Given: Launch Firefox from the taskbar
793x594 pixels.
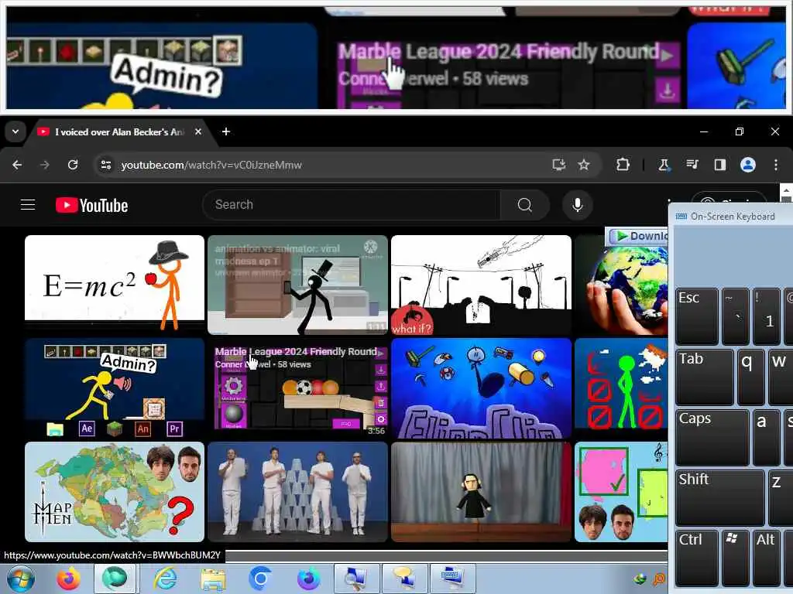Looking at the screenshot, I should click(x=68, y=579).
